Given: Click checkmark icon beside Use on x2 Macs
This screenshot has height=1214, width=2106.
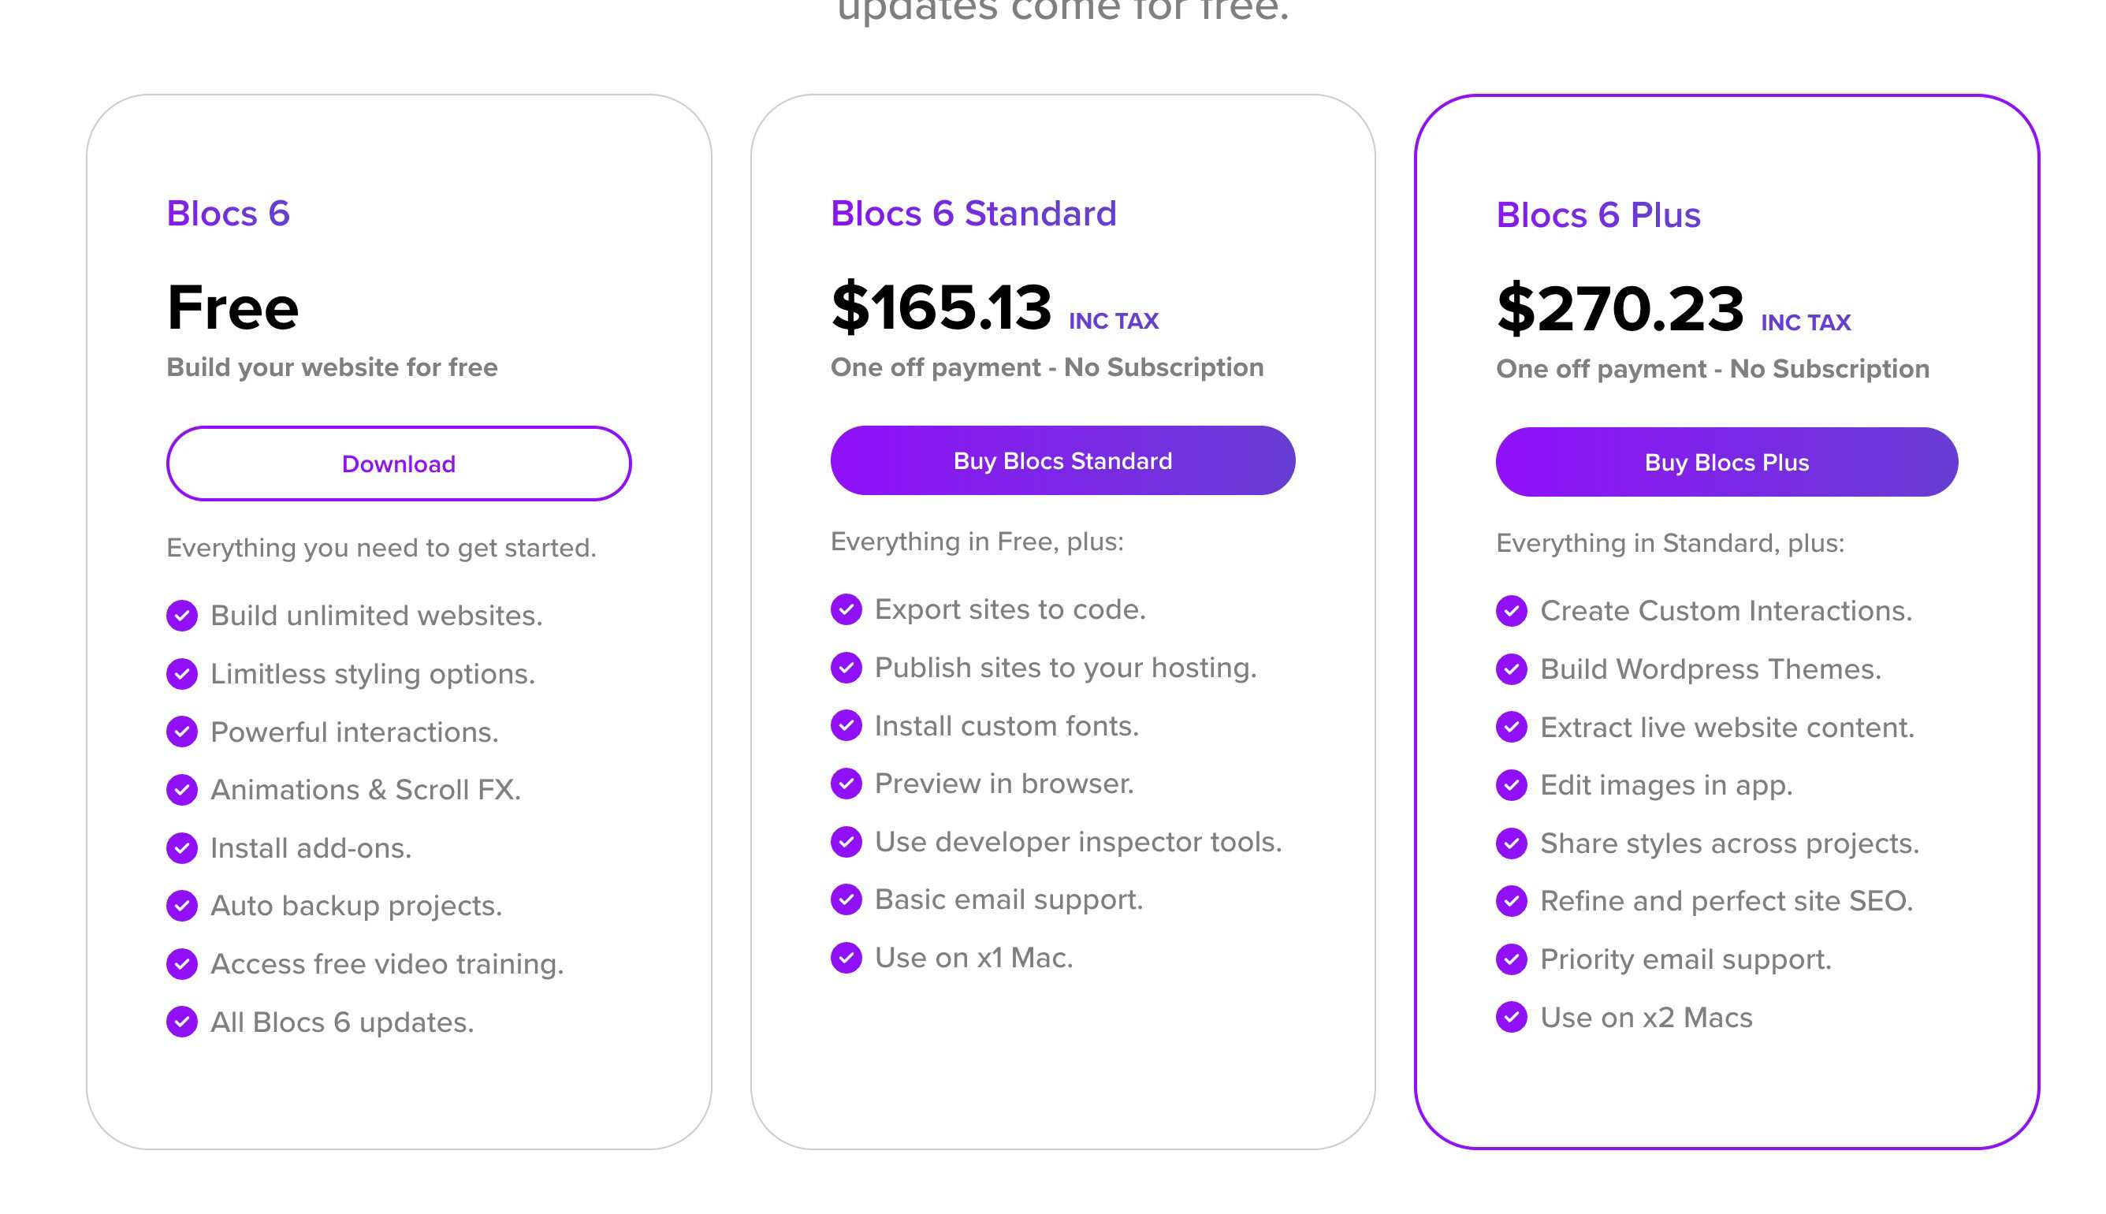Looking at the screenshot, I should (1511, 1017).
